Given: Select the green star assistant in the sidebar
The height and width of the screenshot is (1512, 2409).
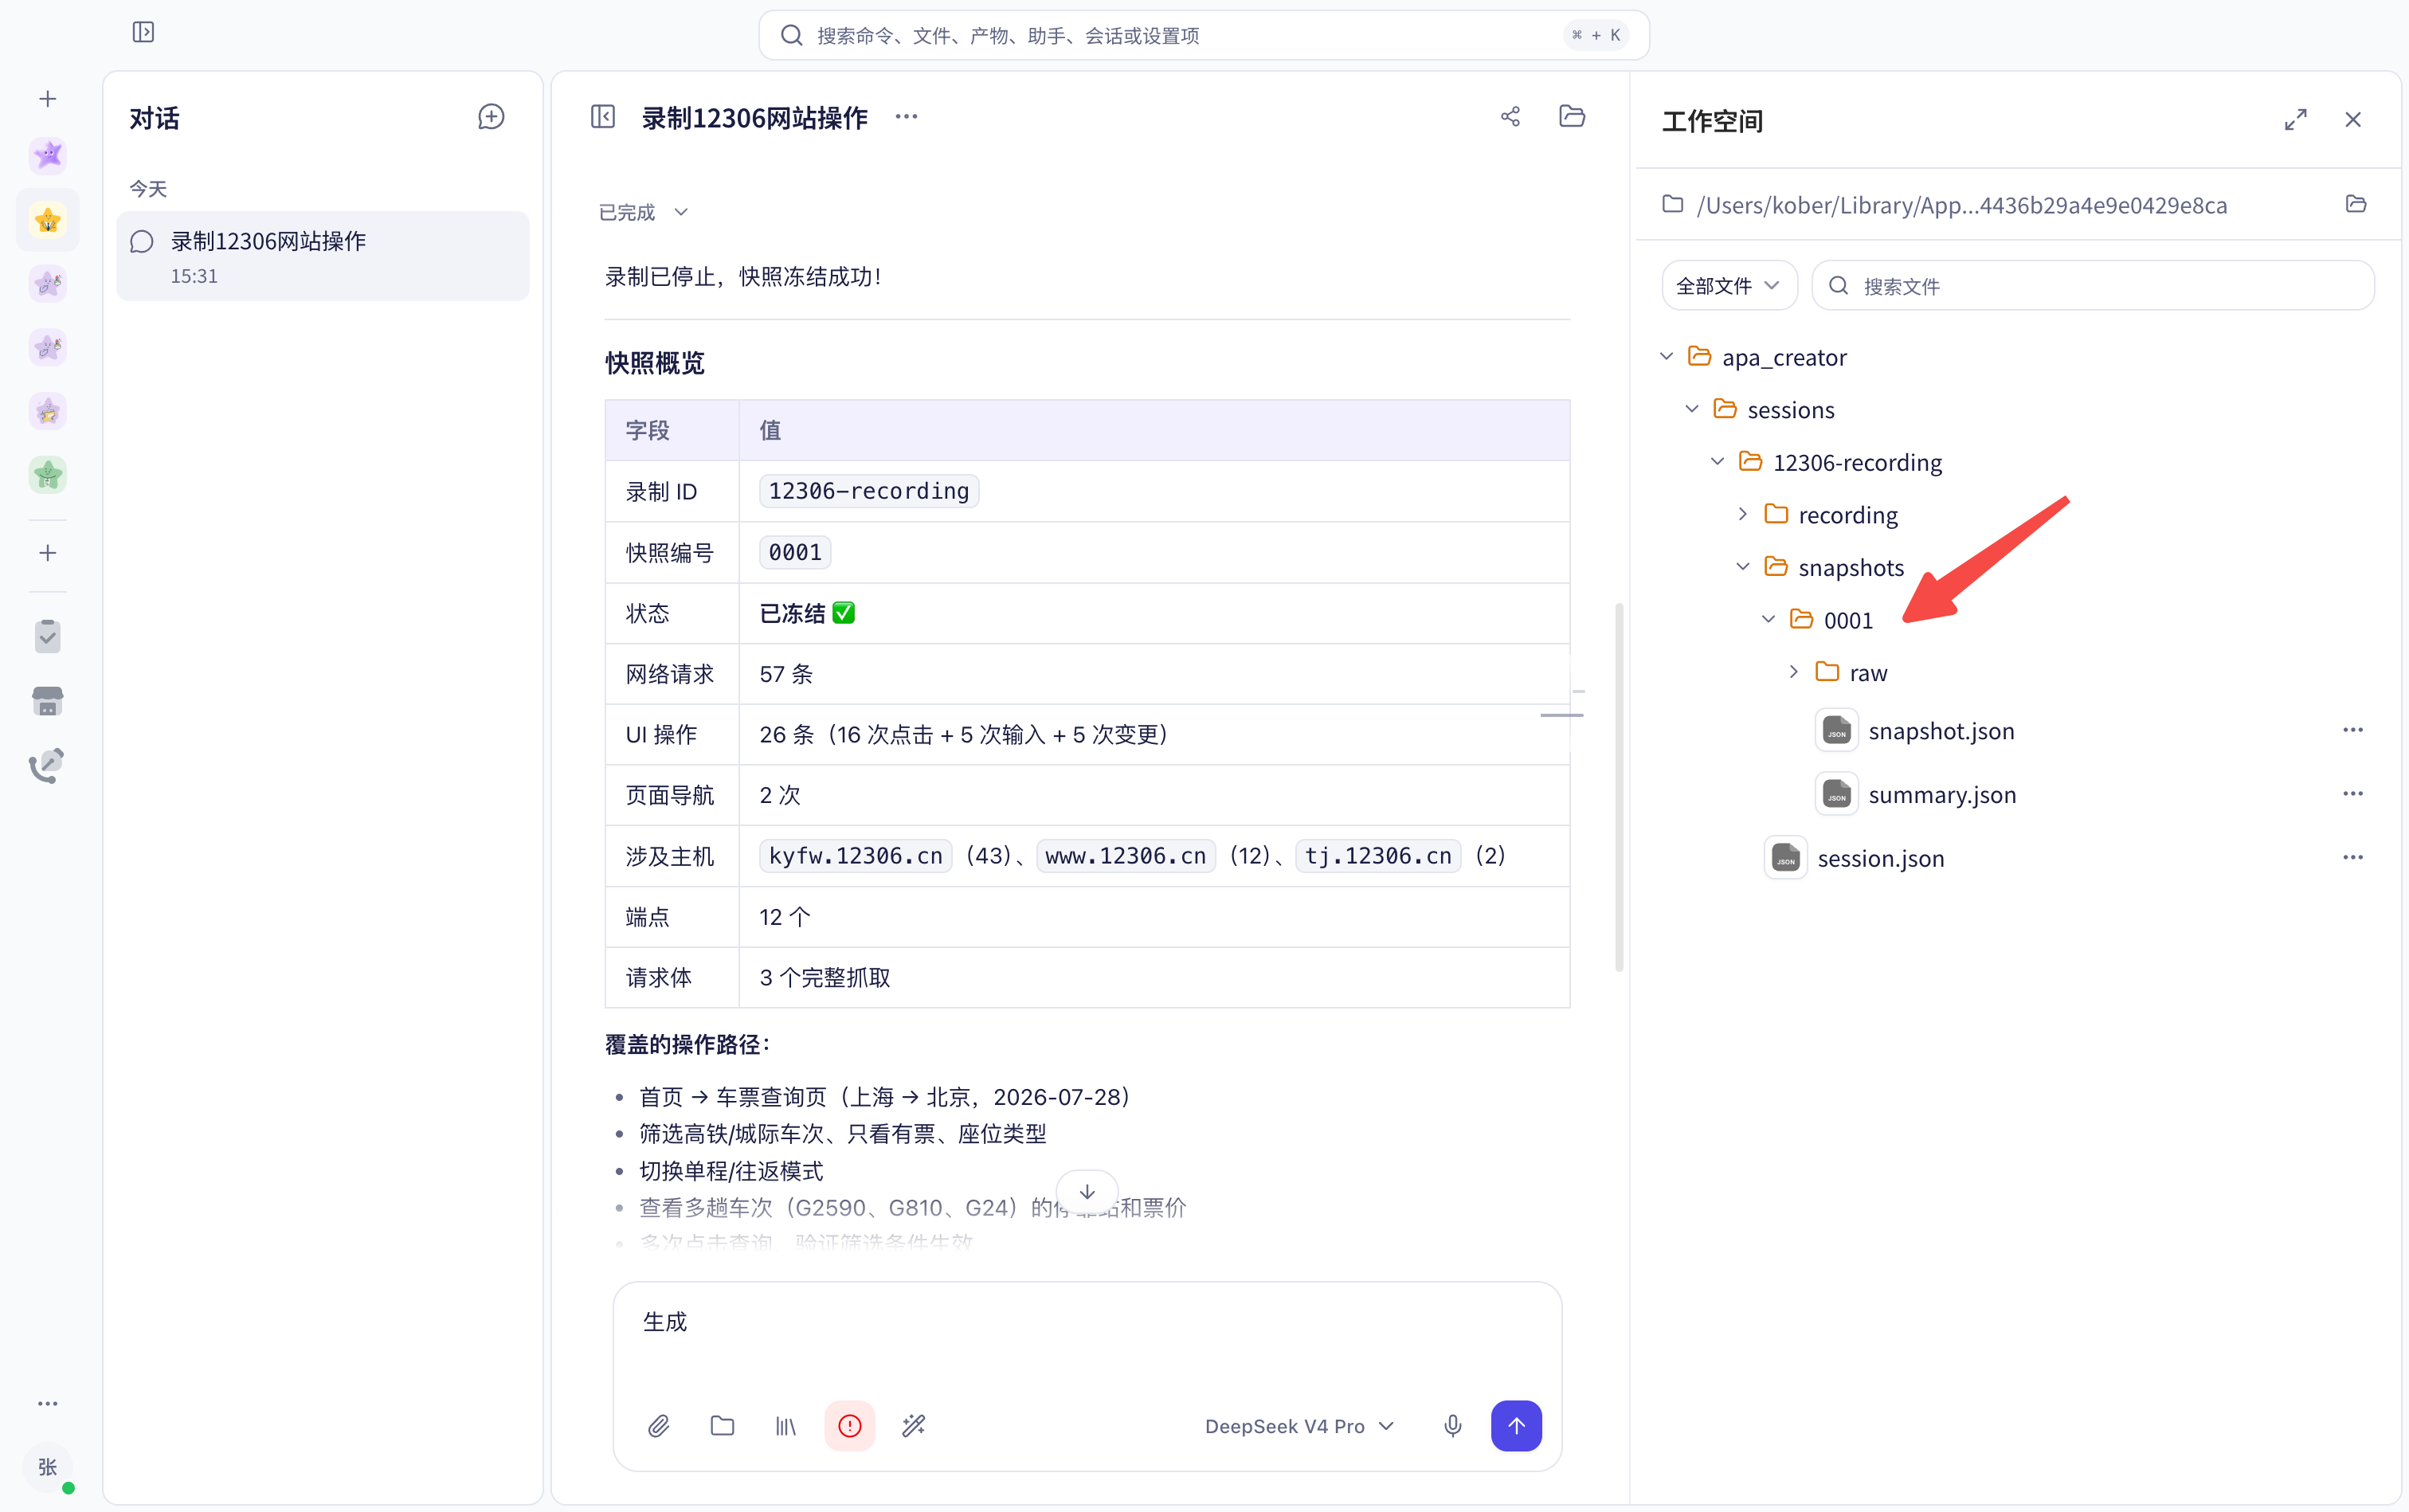Looking at the screenshot, I should pos(48,475).
